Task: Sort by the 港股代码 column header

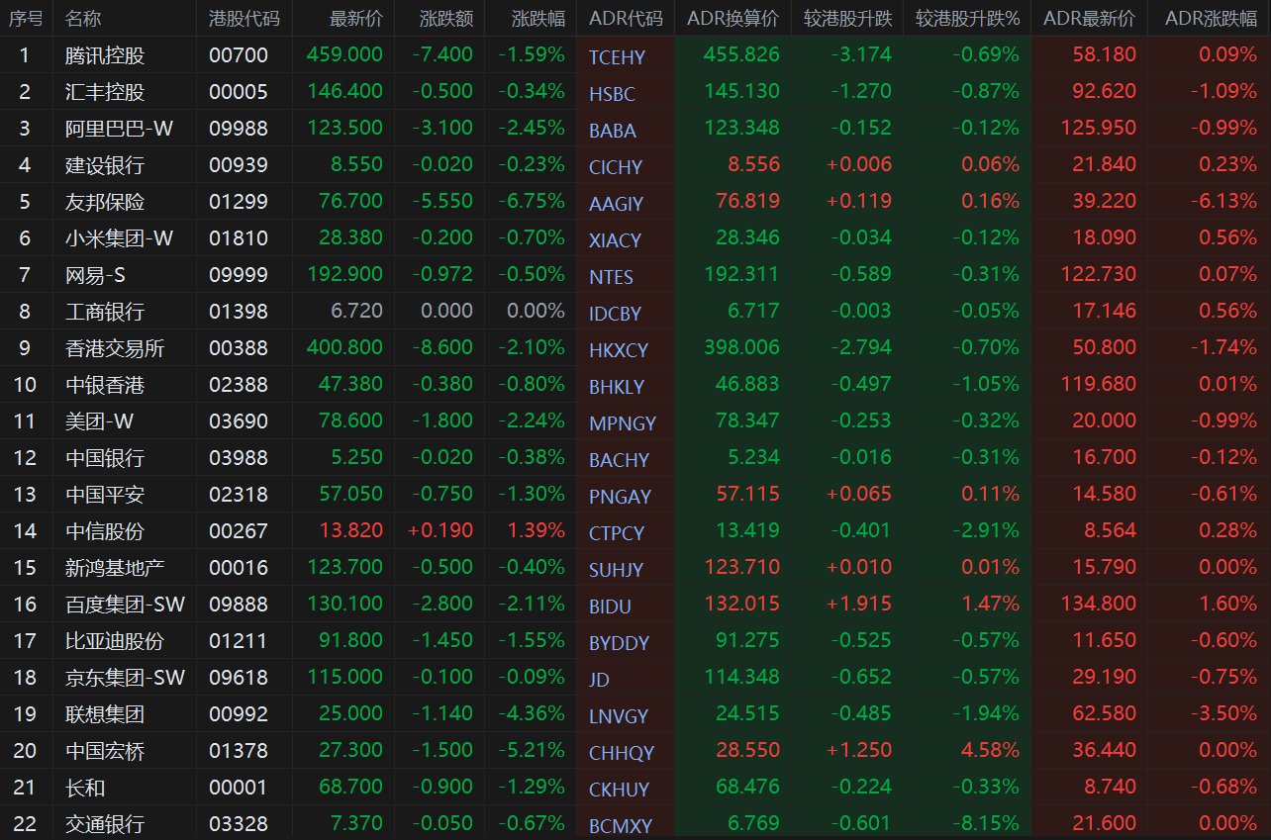Action: tap(244, 19)
